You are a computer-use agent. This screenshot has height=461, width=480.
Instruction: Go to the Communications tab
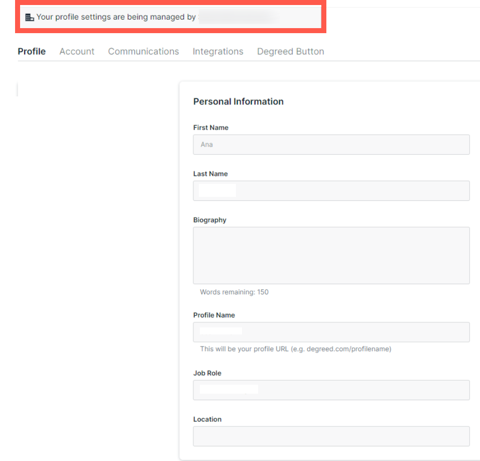point(143,51)
